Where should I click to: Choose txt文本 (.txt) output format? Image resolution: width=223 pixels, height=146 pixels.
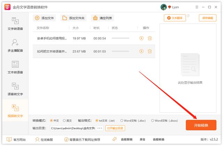click(x=105, y=121)
